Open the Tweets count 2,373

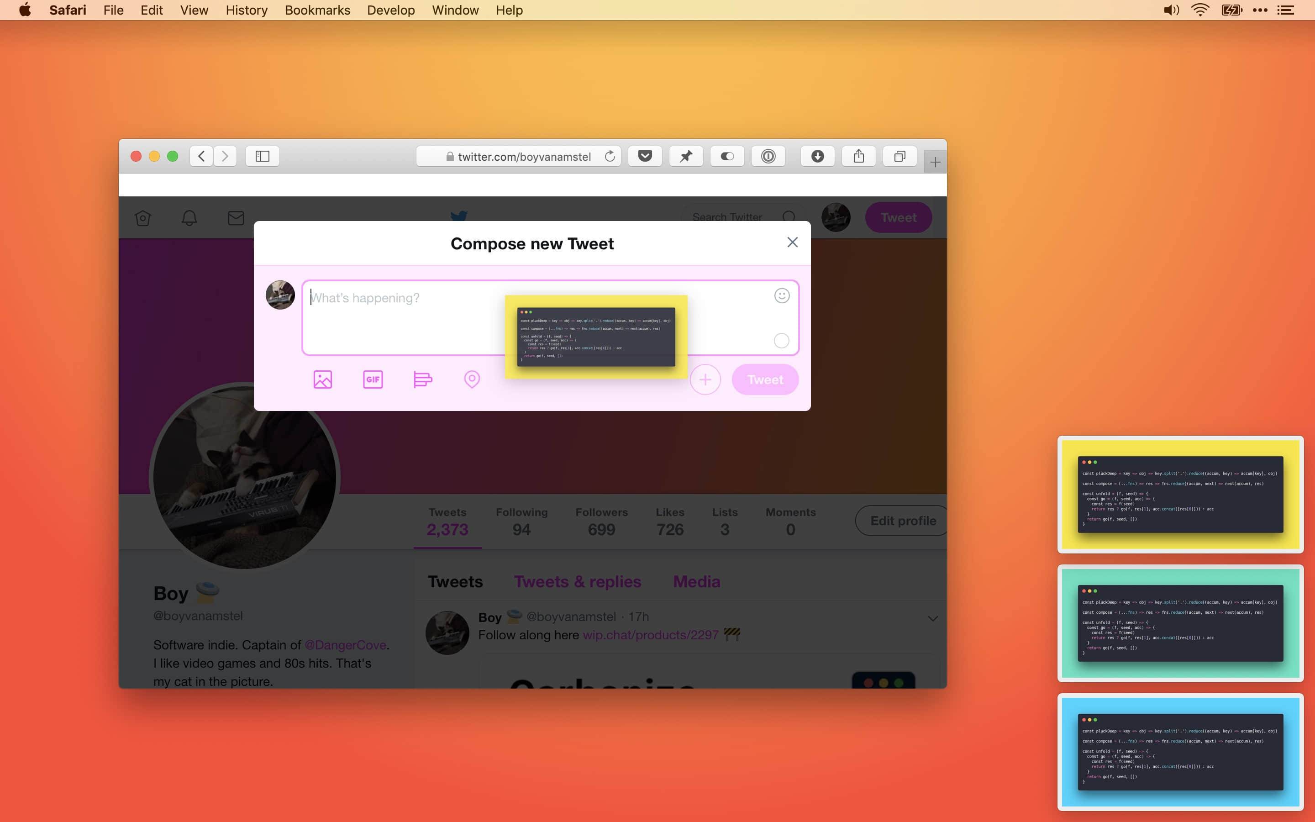pyautogui.click(x=447, y=522)
